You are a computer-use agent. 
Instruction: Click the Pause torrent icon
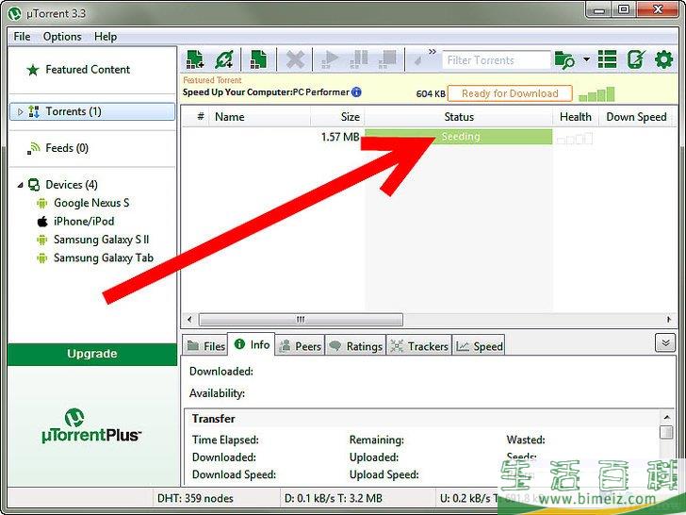pos(359,59)
